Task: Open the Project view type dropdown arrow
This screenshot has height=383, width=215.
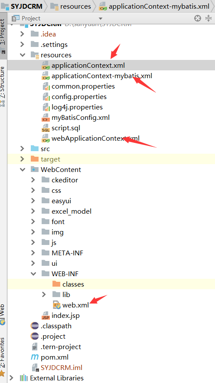Action: tap(101, 19)
